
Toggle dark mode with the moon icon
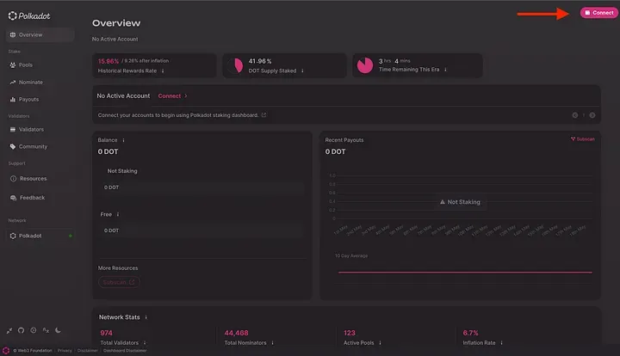click(59, 330)
